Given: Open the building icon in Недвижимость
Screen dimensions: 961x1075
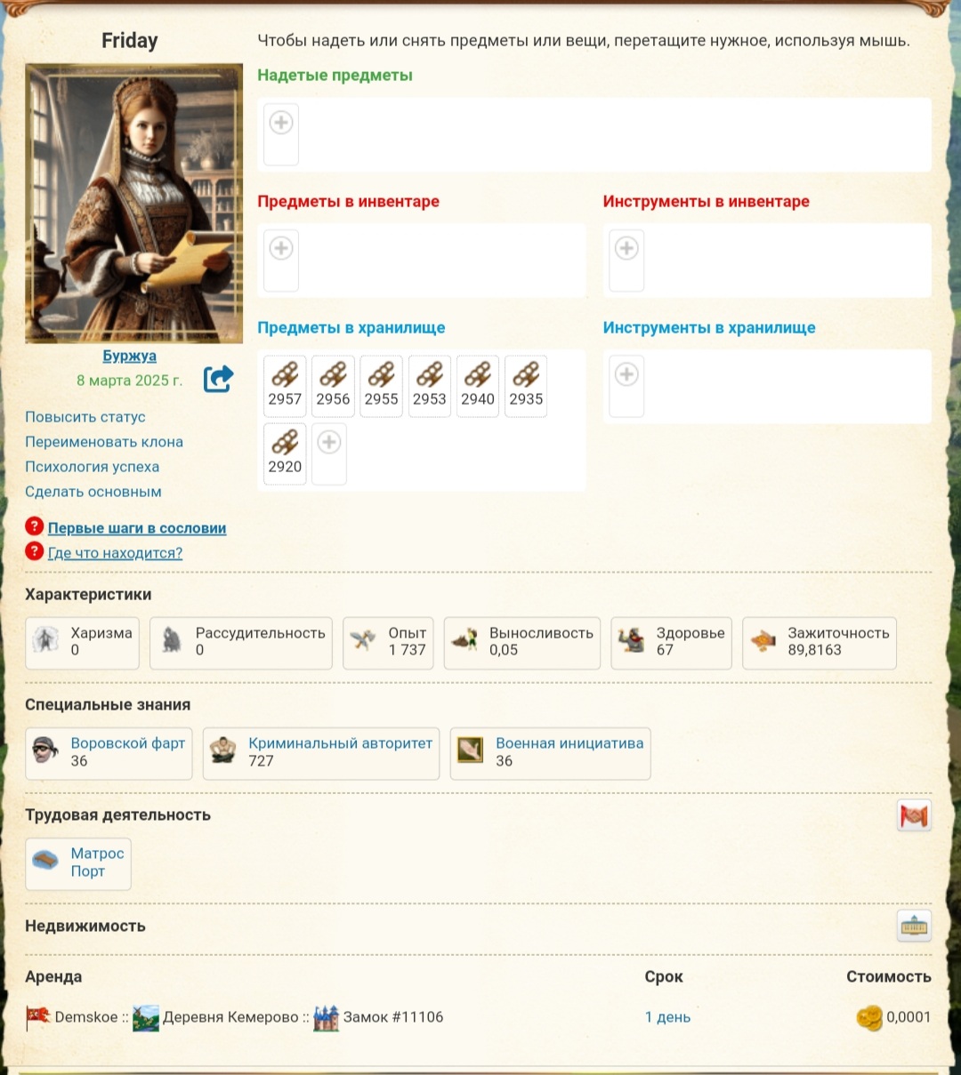Looking at the screenshot, I should coord(914,927).
